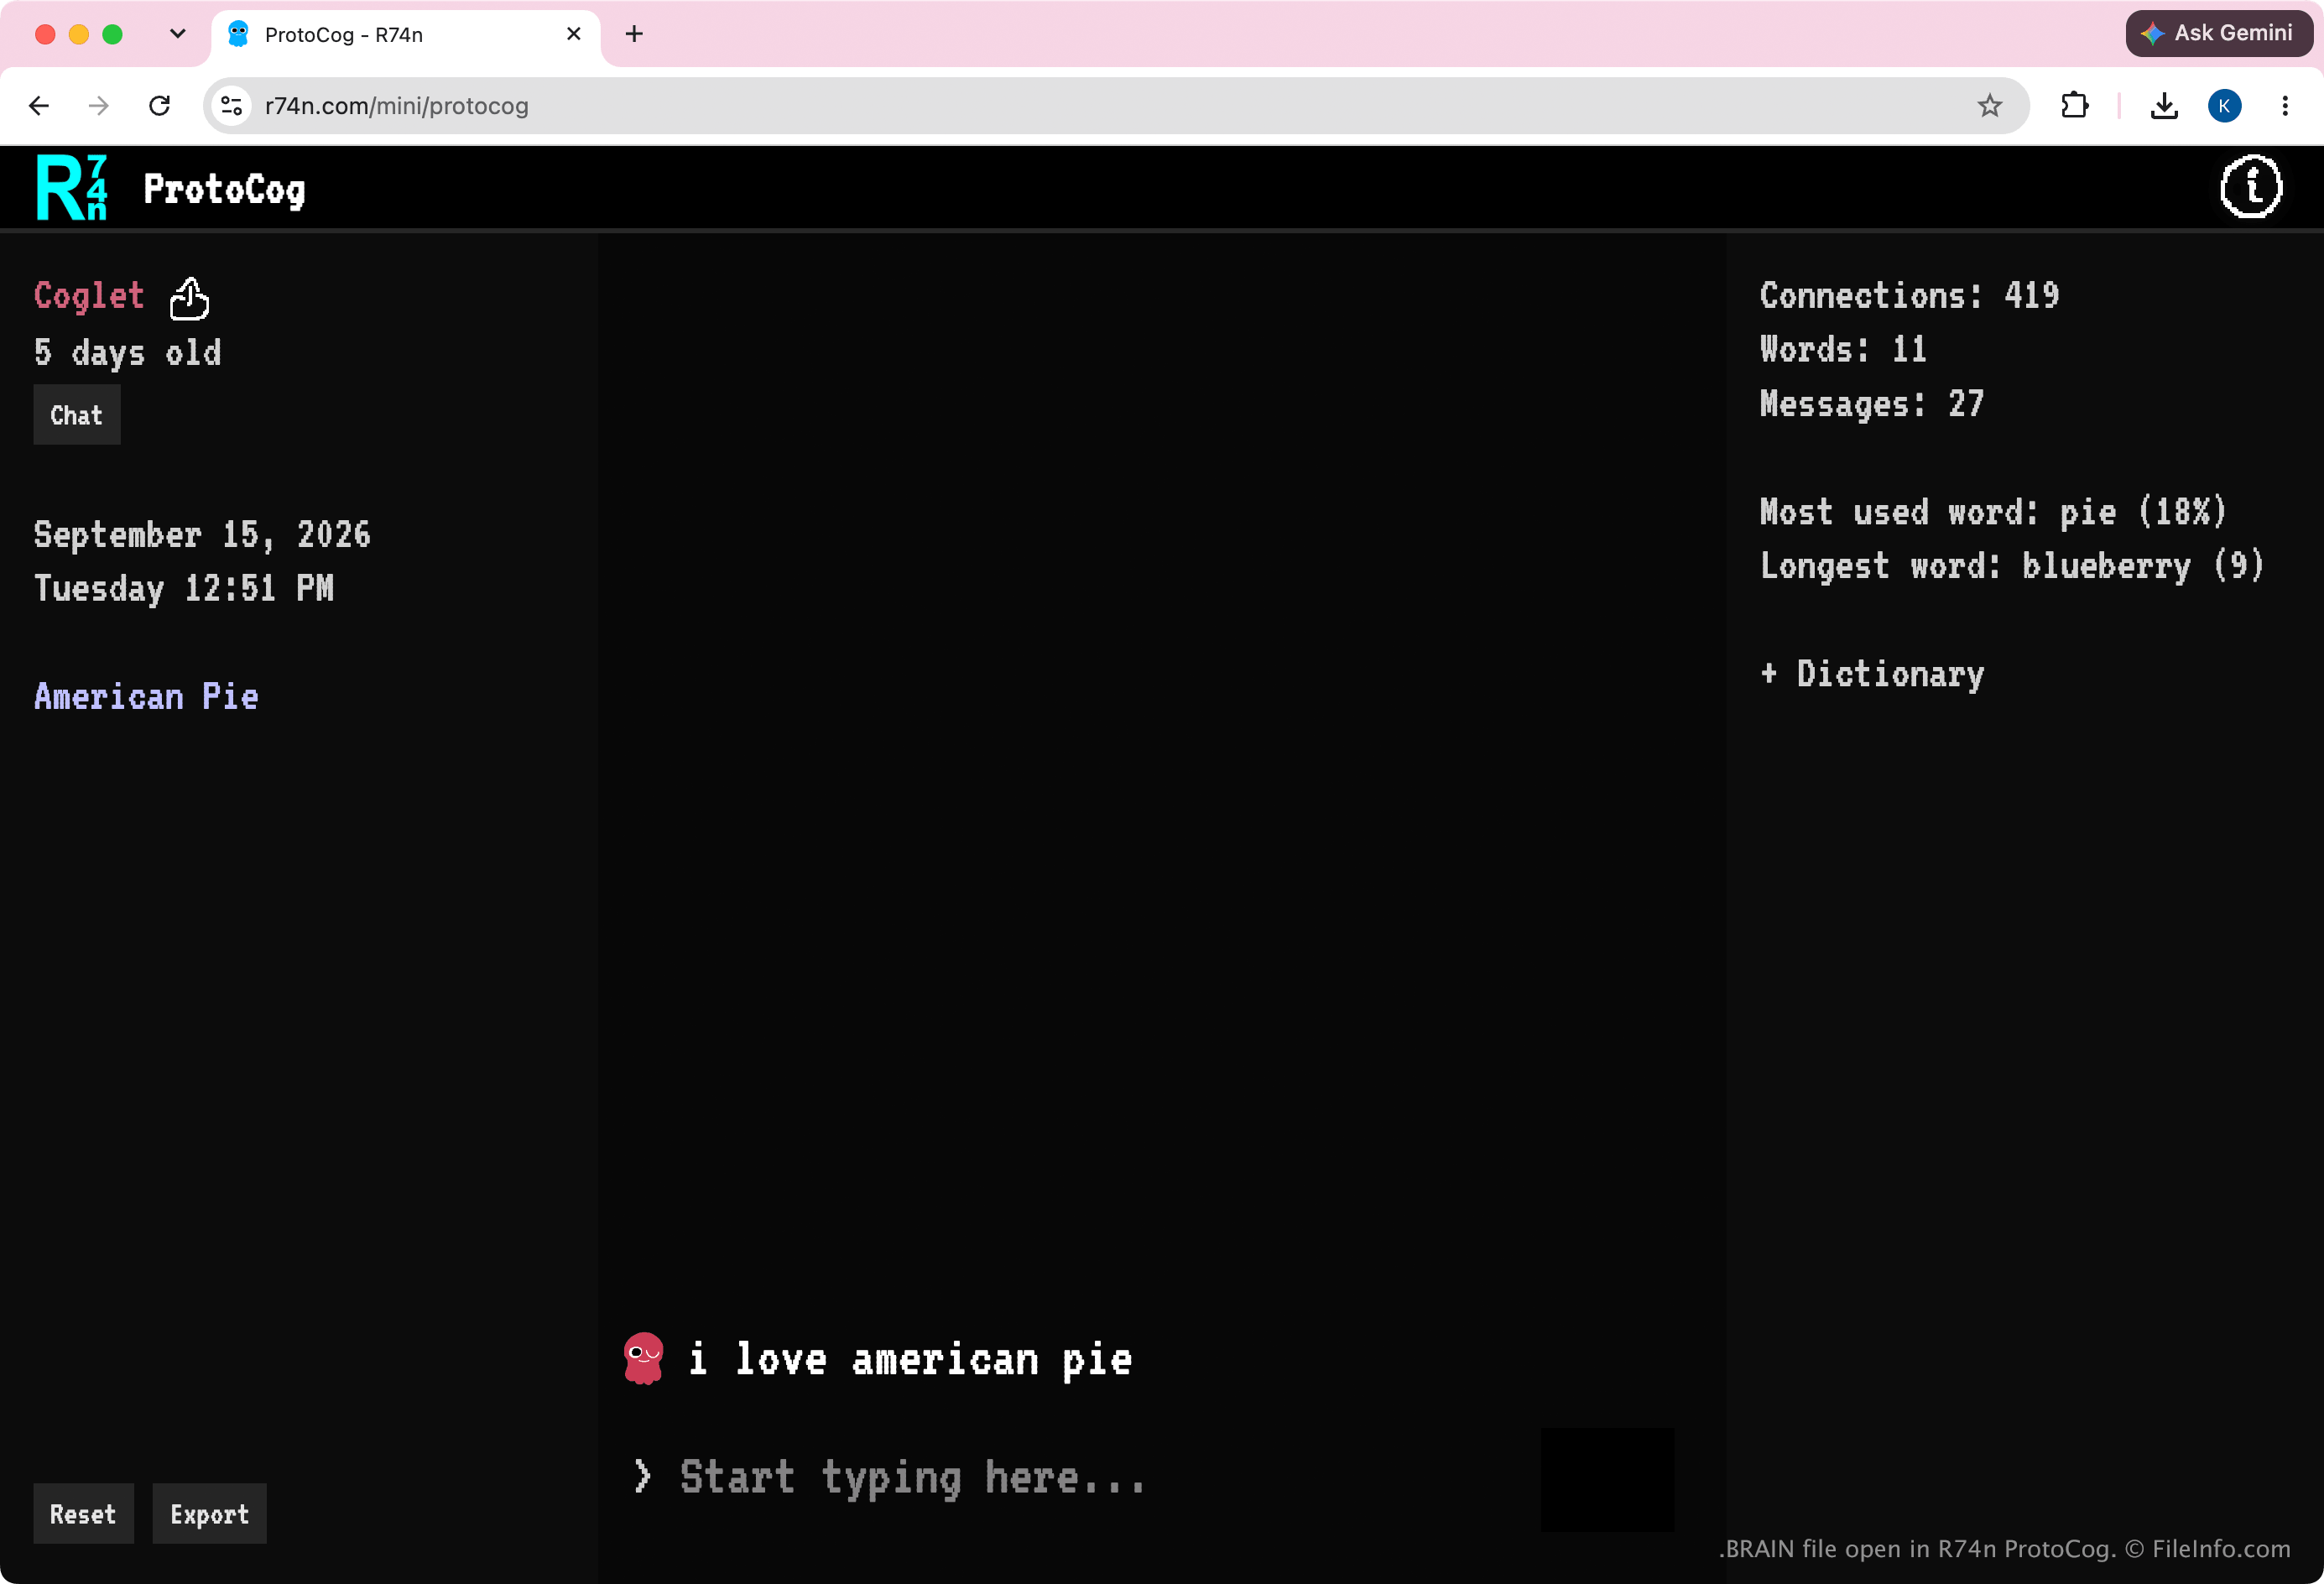Open the site information icon in address bar
Viewport: 2324px width, 1584px height.
[x=232, y=106]
